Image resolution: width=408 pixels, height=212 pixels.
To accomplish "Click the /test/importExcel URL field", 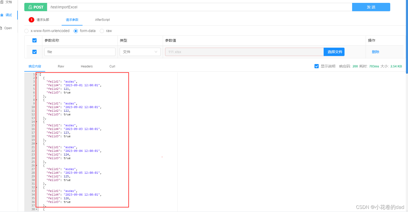I will coord(200,7).
